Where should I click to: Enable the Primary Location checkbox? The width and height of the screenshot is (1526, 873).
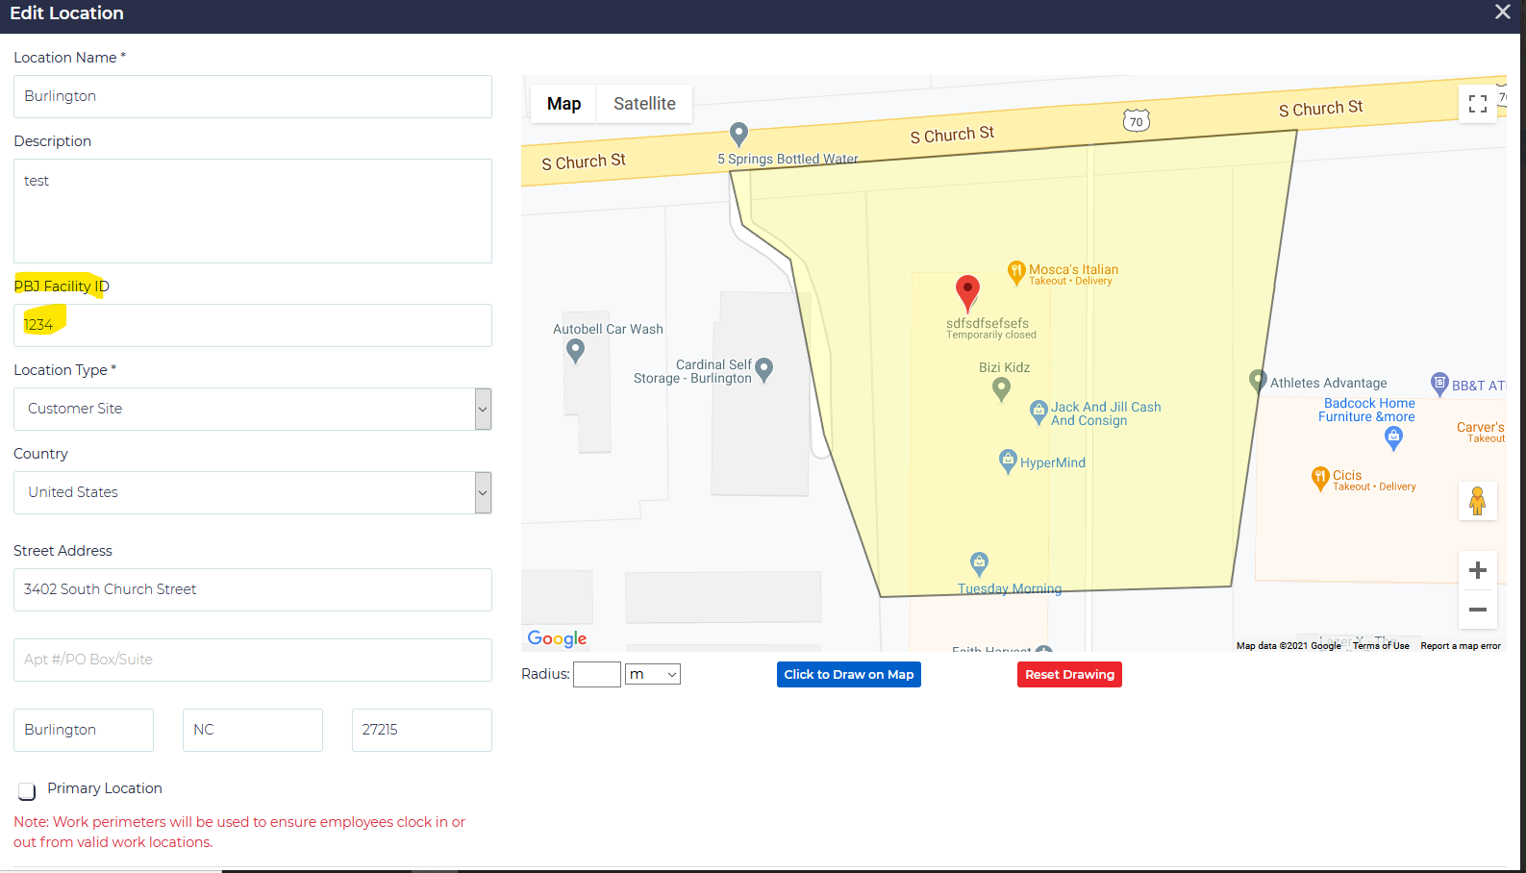point(27,790)
